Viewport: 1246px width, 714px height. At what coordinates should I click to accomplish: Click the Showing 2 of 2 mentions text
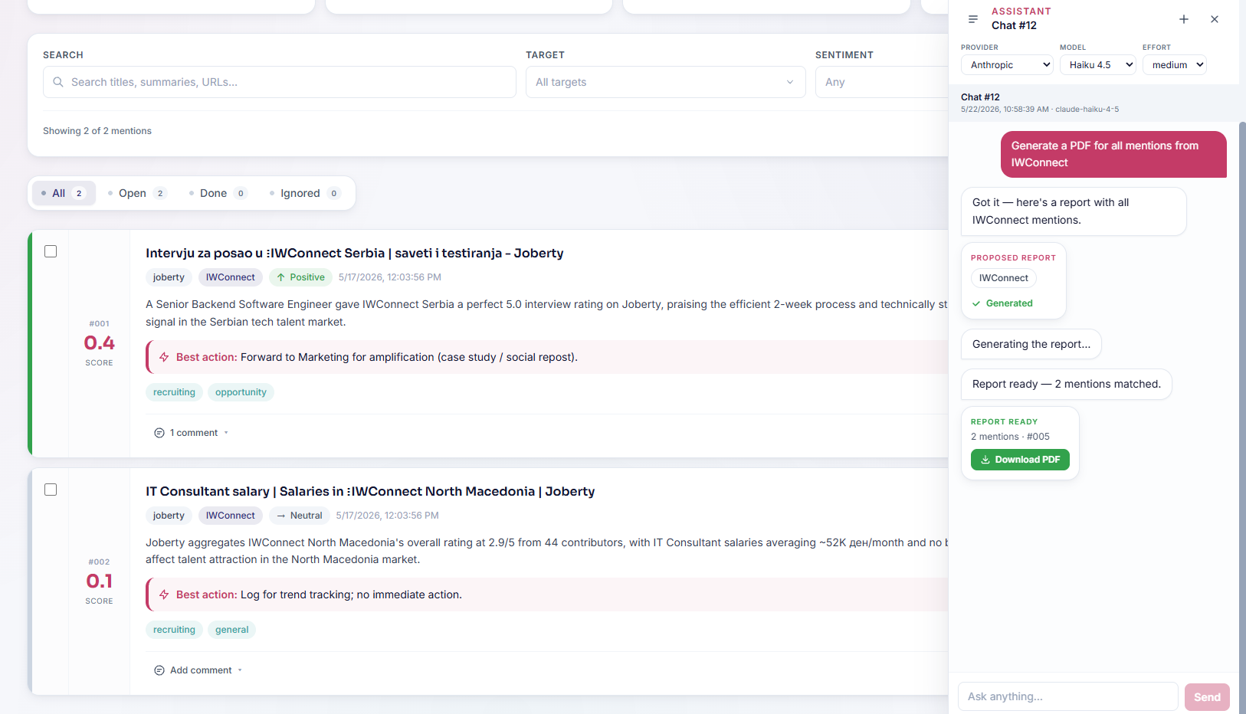click(97, 131)
